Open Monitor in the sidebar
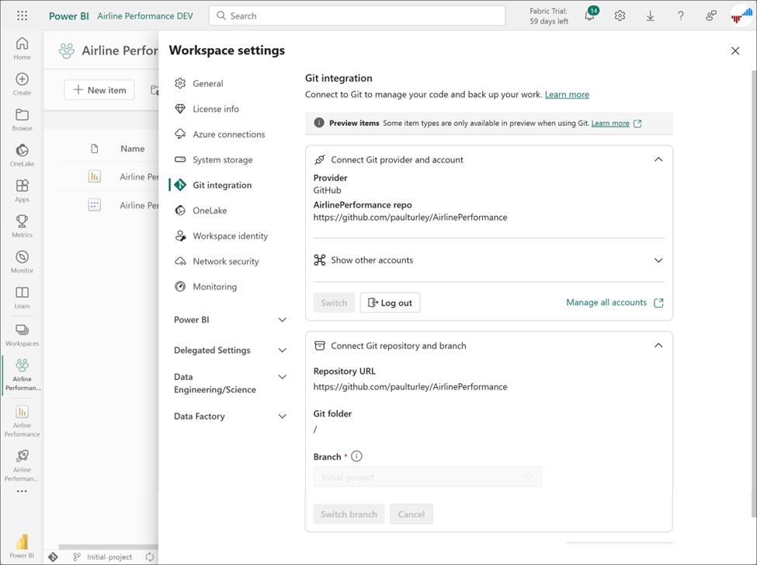 (x=23, y=262)
